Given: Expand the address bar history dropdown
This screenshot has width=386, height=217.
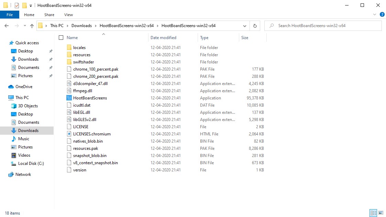Looking at the screenshot, I should (x=245, y=26).
